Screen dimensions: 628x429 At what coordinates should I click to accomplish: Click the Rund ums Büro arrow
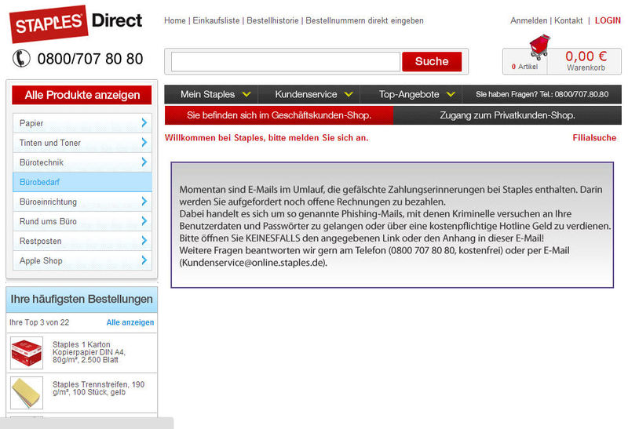click(x=144, y=221)
